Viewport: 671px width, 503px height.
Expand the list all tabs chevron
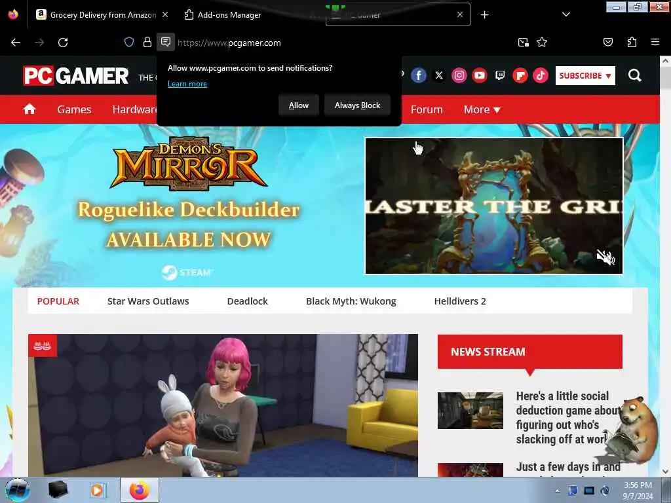point(566,14)
